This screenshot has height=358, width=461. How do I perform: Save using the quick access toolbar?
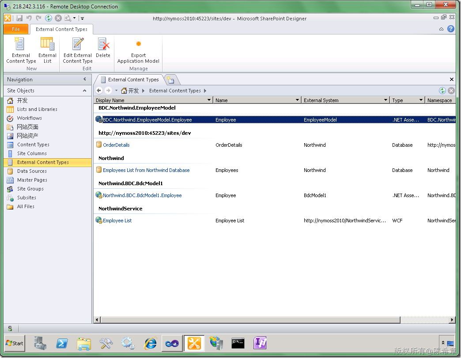pyautogui.click(x=19, y=18)
